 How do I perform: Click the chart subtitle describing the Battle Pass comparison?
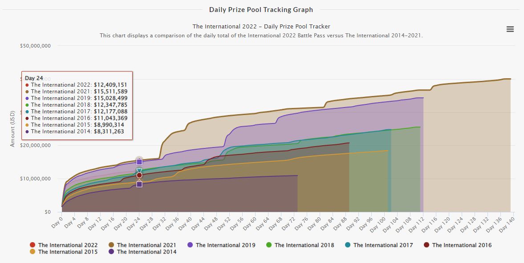click(261, 36)
